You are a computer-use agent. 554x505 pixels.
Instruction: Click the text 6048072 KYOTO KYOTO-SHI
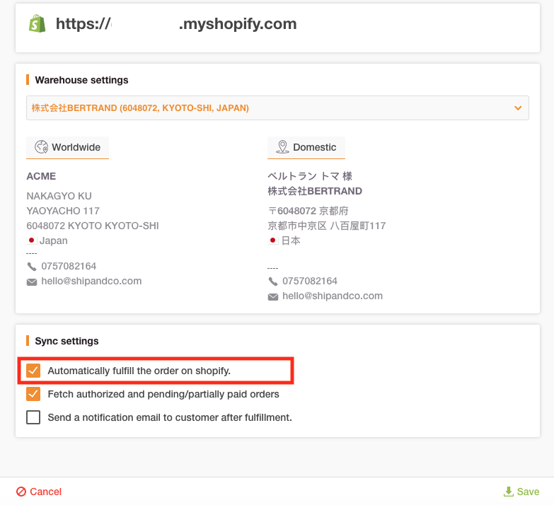click(93, 226)
